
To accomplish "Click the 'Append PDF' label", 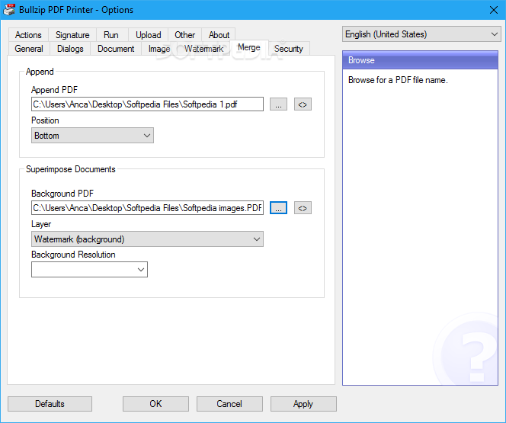I will tap(54, 90).
